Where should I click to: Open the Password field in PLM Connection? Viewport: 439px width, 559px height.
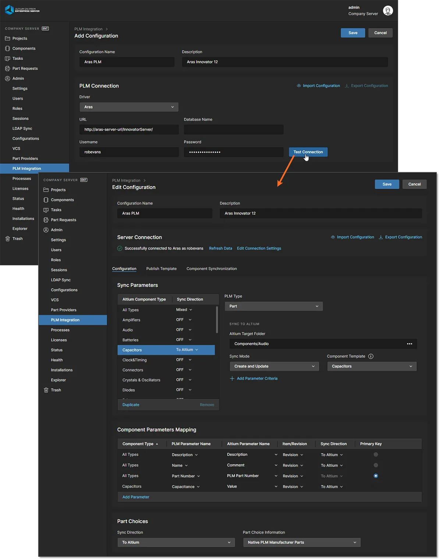(x=234, y=152)
